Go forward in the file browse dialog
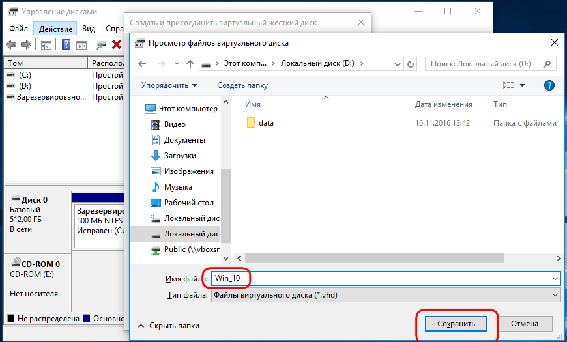Viewport: 567px width, 342px height. tap(161, 64)
